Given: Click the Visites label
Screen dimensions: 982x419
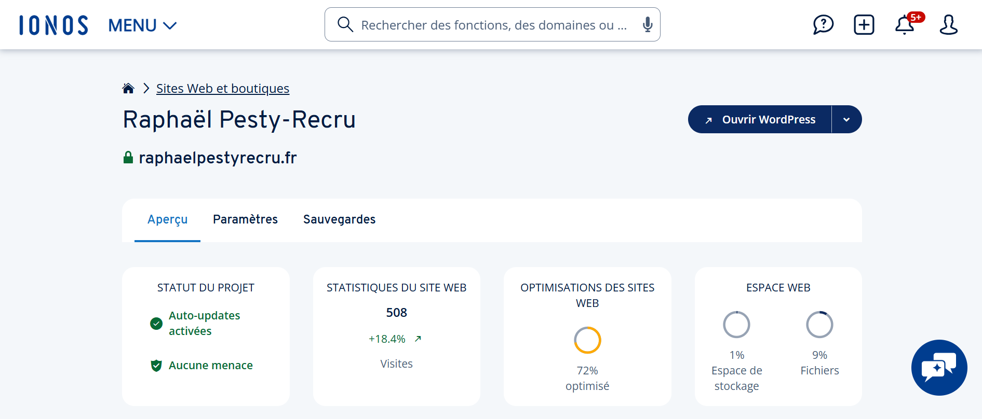Looking at the screenshot, I should [397, 364].
